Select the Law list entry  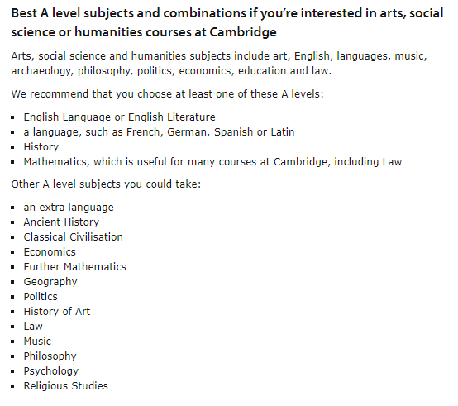[x=33, y=327]
